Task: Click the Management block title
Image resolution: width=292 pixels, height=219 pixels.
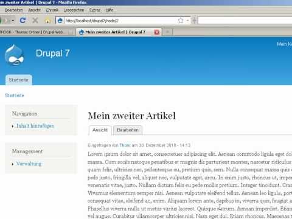Action: coord(27,151)
